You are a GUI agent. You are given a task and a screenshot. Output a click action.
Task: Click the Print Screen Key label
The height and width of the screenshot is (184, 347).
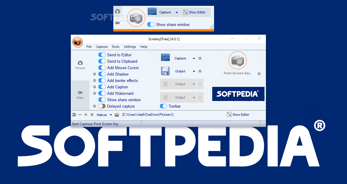pyautogui.click(x=237, y=73)
